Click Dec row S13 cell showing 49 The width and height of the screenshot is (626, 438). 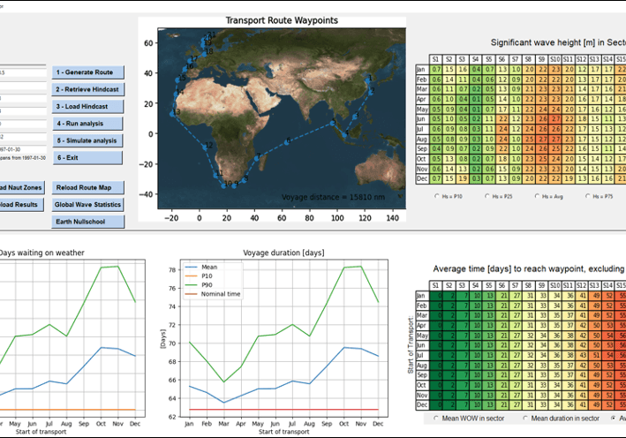[595, 404]
